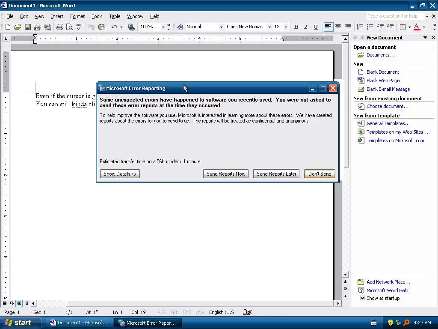Image resolution: width=438 pixels, height=329 pixels.
Task: Click the first line indent marker on ruler
Action: point(35,36)
